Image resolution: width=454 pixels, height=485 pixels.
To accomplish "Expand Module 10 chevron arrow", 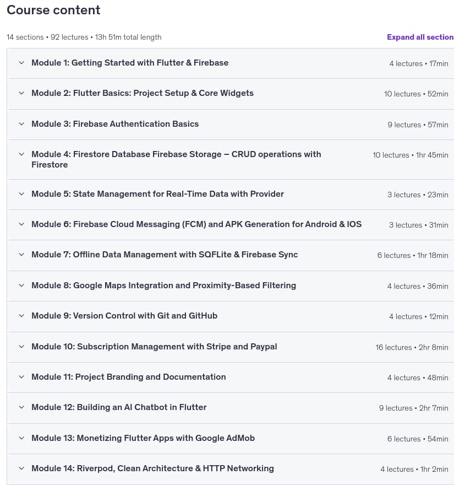I will coord(21,347).
